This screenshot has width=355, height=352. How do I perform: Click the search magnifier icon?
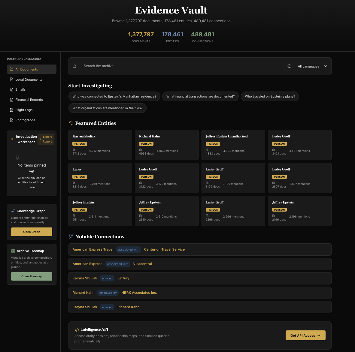click(x=74, y=66)
